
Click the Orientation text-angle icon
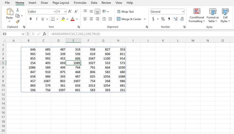pos(104,12)
